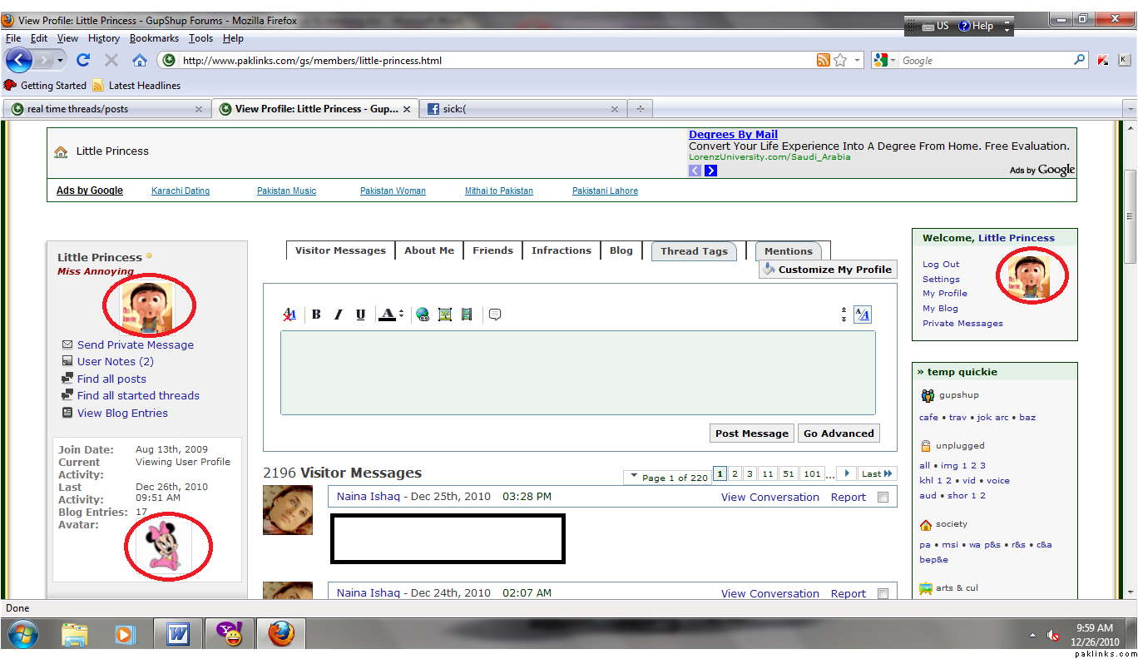Viewport: 1138px width, 659px height.
Task: Reload the page with the Firefox refresh icon
Action: pos(83,60)
